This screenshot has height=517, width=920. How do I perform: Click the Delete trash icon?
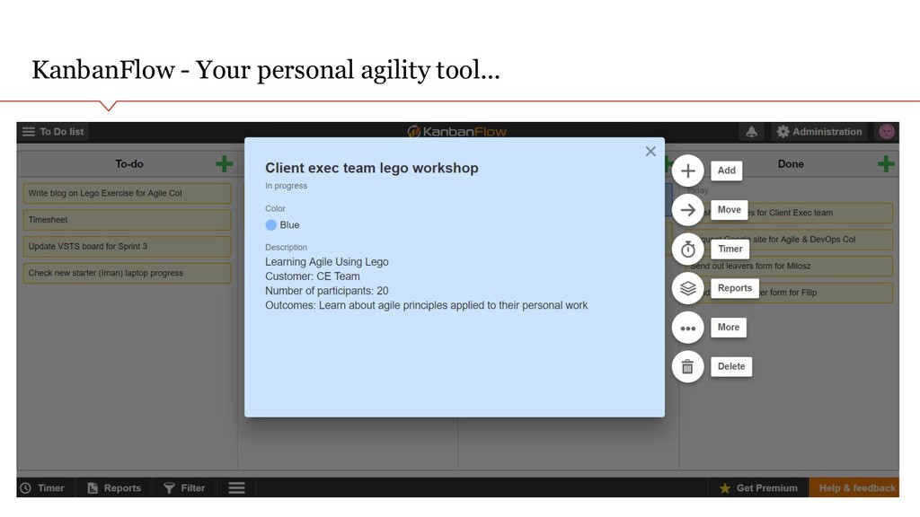[x=687, y=367]
